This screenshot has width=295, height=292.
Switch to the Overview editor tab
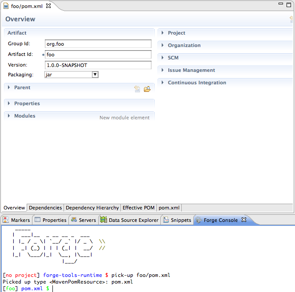coord(14,208)
